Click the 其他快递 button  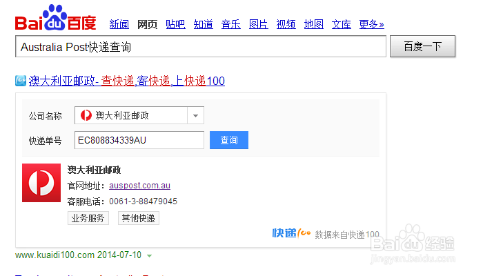click(x=138, y=218)
